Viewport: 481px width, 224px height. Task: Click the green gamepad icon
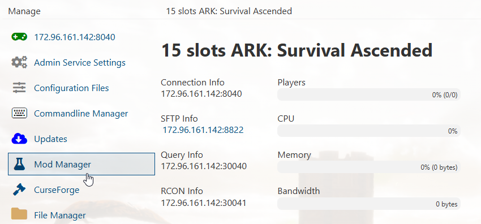click(x=19, y=37)
